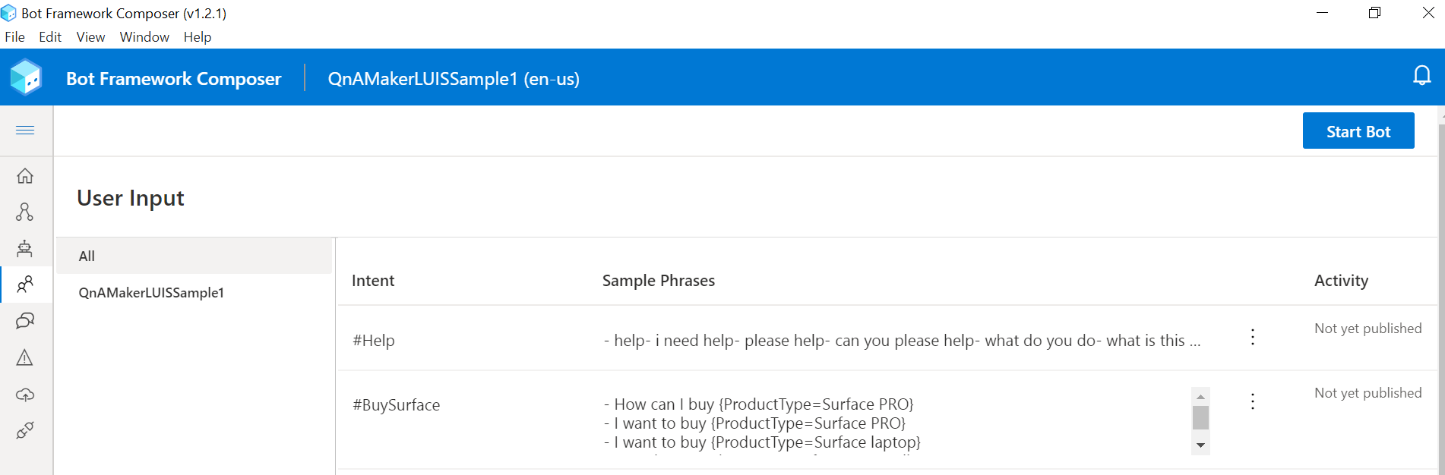Click the notification bell icon

1421,76
